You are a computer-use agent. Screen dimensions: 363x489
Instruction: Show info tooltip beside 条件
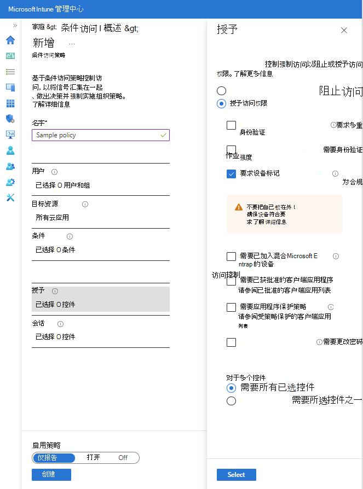(x=70, y=236)
